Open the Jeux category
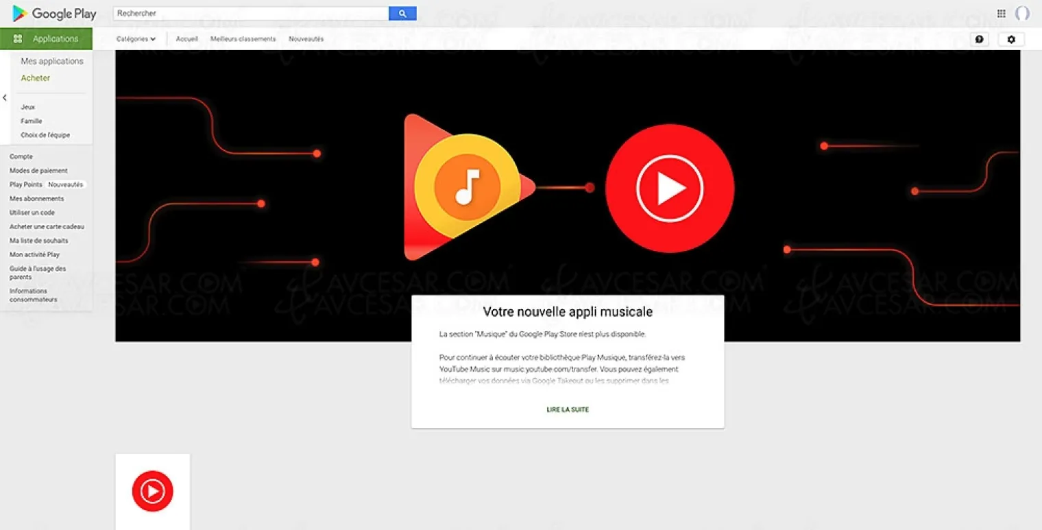The width and height of the screenshot is (1042, 530). coord(28,107)
